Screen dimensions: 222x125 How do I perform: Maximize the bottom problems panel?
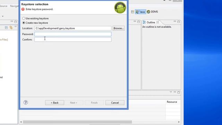(179, 93)
